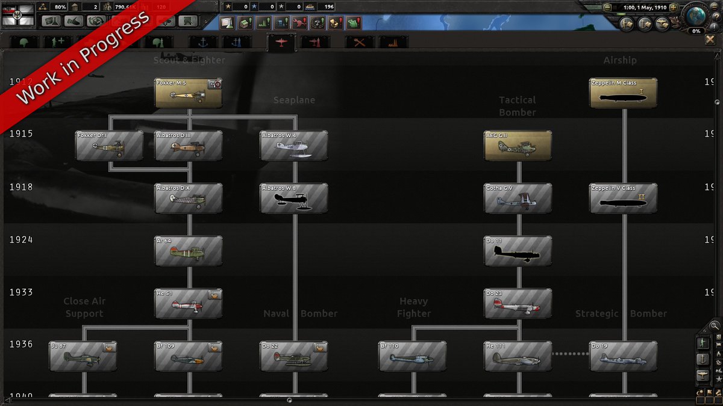This screenshot has height=406, width=723.
Task: Select the AEG G.II tactical bomber
Action: [x=518, y=146]
